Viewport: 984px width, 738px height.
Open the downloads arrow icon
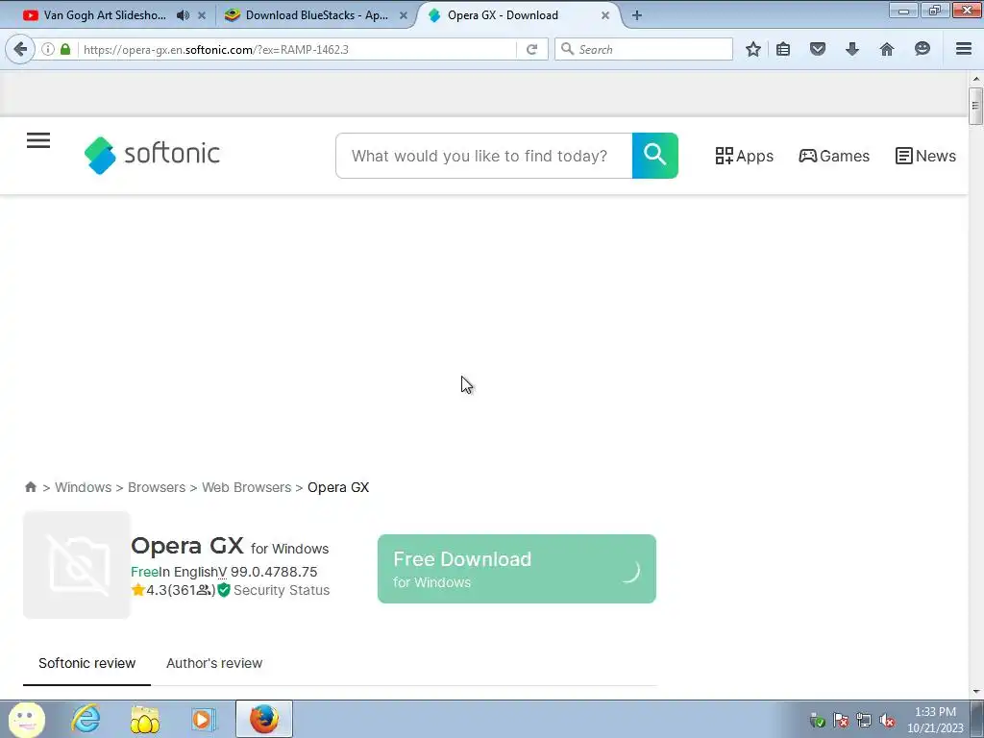click(x=851, y=49)
